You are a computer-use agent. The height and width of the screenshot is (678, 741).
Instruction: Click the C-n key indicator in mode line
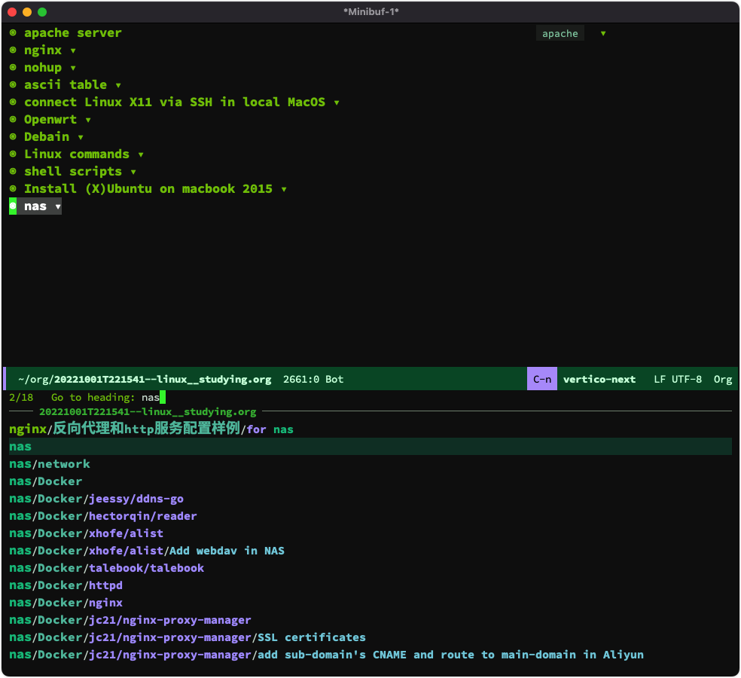[542, 379]
